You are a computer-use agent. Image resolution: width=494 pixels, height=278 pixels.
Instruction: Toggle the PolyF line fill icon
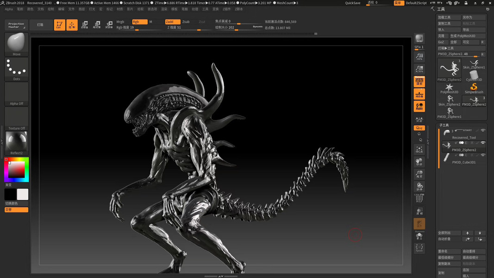pyautogui.click(x=419, y=199)
